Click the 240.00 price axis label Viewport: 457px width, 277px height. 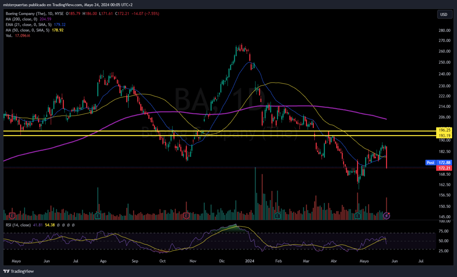(445, 74)
